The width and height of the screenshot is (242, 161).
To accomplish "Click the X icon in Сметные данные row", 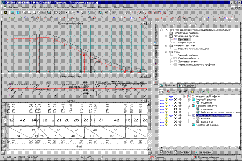I will point(176,125).
